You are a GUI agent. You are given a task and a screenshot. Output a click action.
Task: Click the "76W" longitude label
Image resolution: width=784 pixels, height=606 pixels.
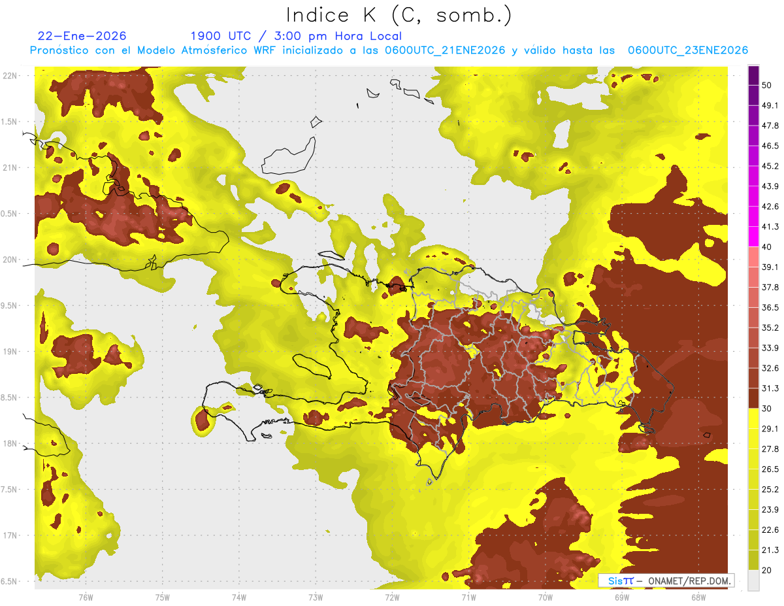pos(86,598)
